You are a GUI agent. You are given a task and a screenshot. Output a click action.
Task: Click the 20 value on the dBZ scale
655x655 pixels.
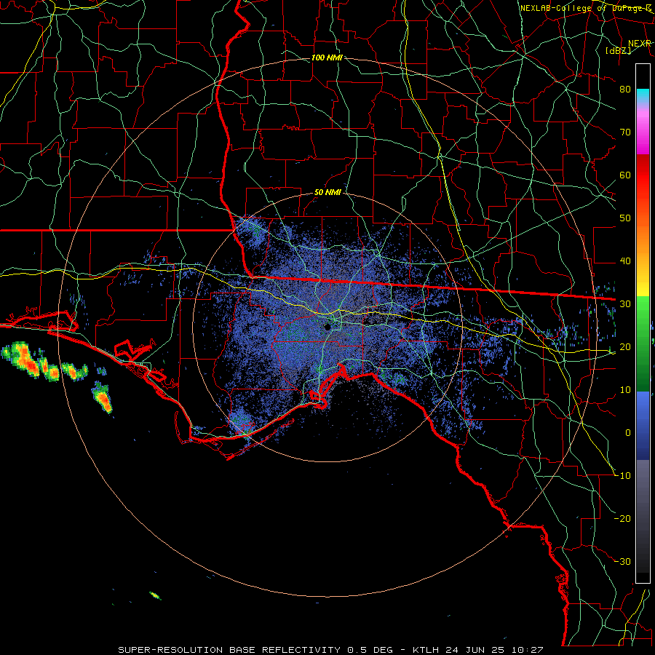pos(625,347)
